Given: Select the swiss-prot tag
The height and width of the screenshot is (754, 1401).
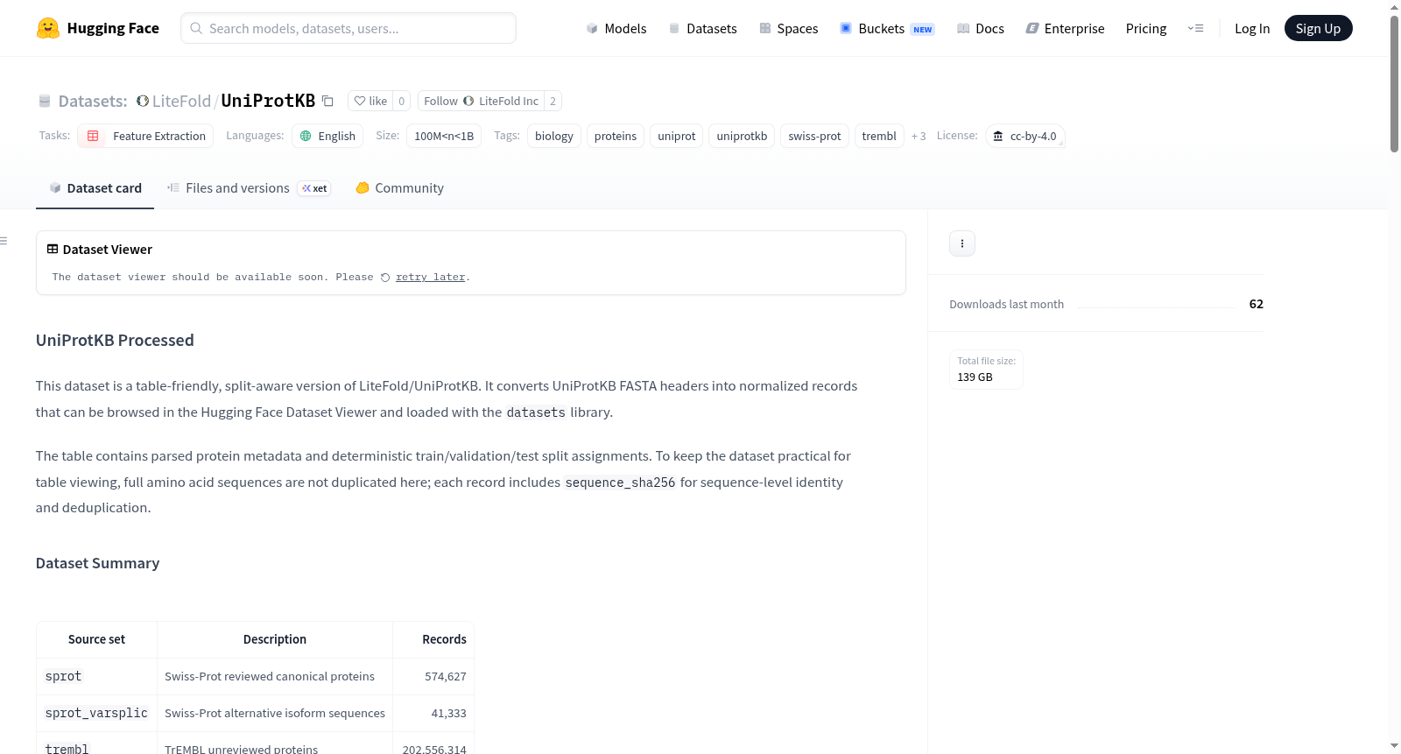Looking at the screenshot, I should pos(814,136).
